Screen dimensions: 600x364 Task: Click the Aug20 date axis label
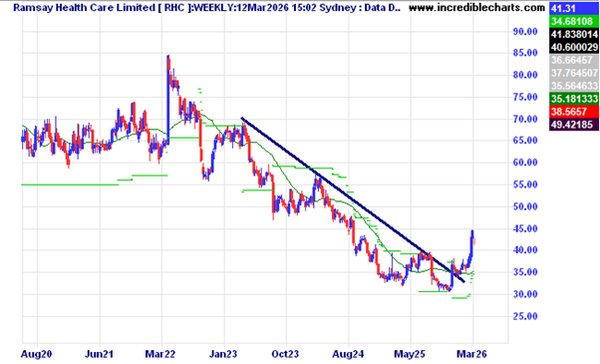[36, 354]
